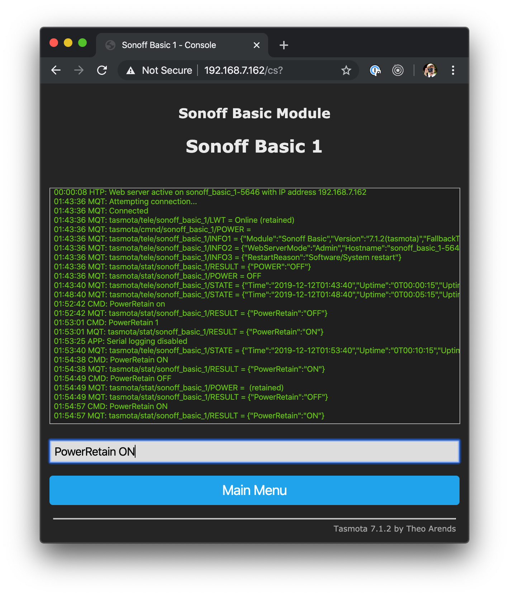Click the 01:53:01 PowerRetain ON result line
The width and height of the screenshot is (509, 596).
click(189, 332)
